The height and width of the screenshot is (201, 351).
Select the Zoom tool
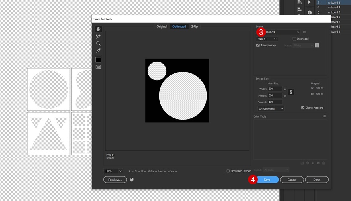point(98,44)
